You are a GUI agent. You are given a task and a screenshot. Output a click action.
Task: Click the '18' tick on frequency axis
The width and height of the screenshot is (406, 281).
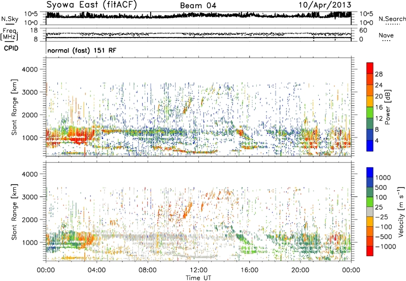coord(34,30)
